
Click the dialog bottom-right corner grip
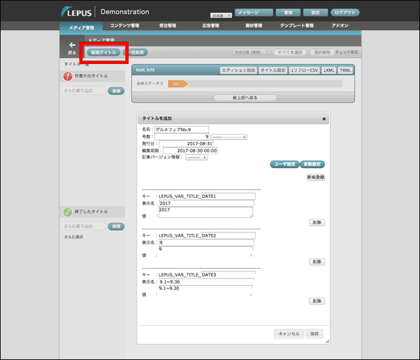tap(327, 341)
